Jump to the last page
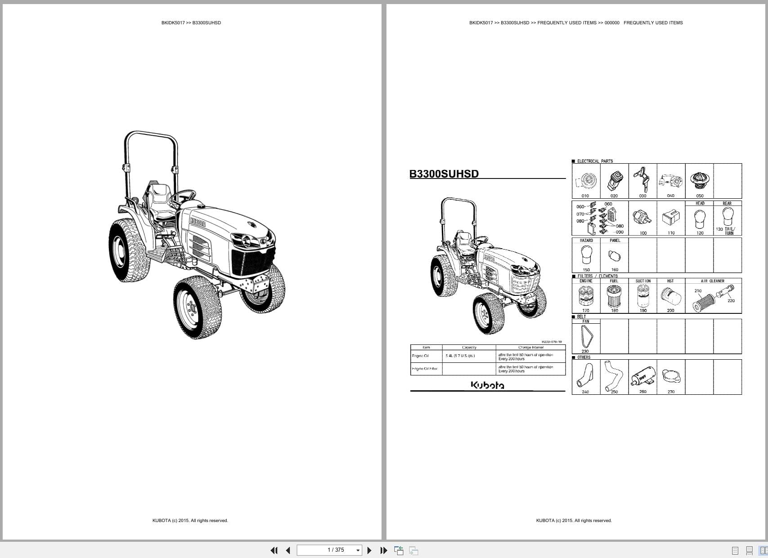The width and height of the screenshot is (768, 558). click(x=384, y=550)
